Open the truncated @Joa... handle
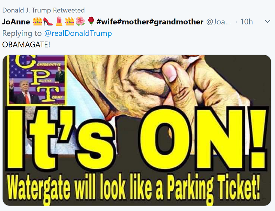The image size is (275, 211). click(x=218, y=22)
